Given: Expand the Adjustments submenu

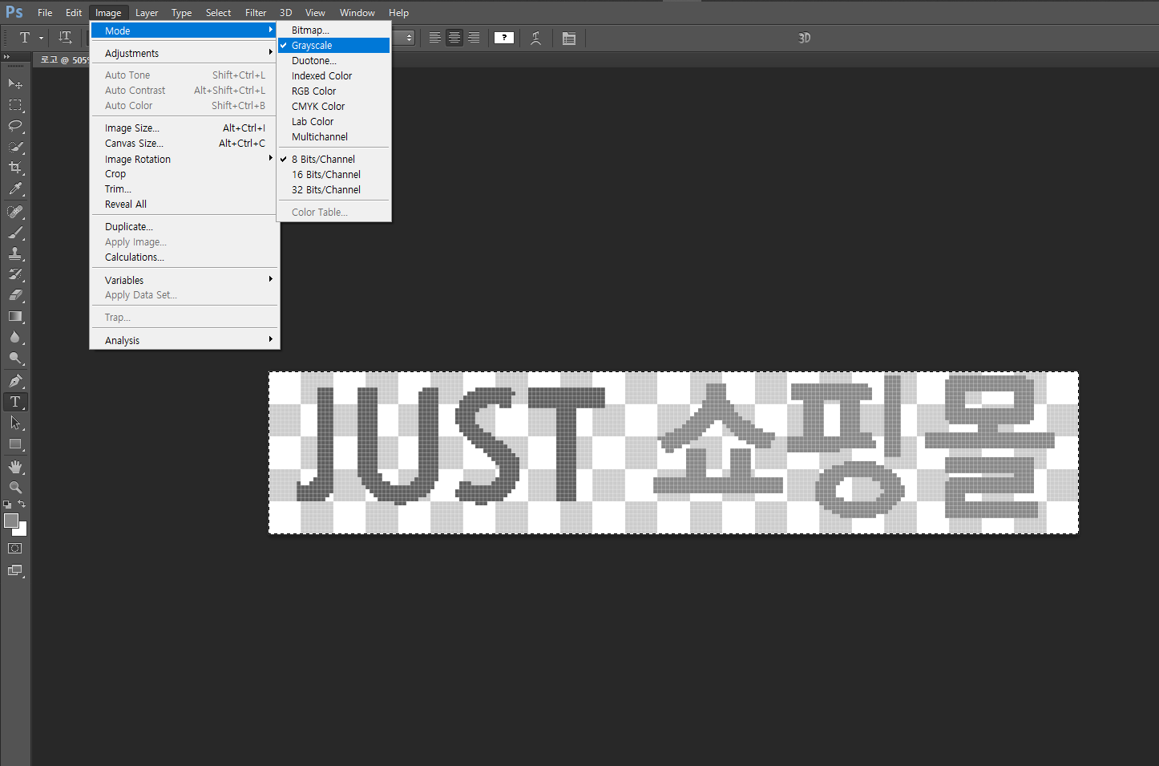Looking at the screenshot, I should tap(184, 54).
